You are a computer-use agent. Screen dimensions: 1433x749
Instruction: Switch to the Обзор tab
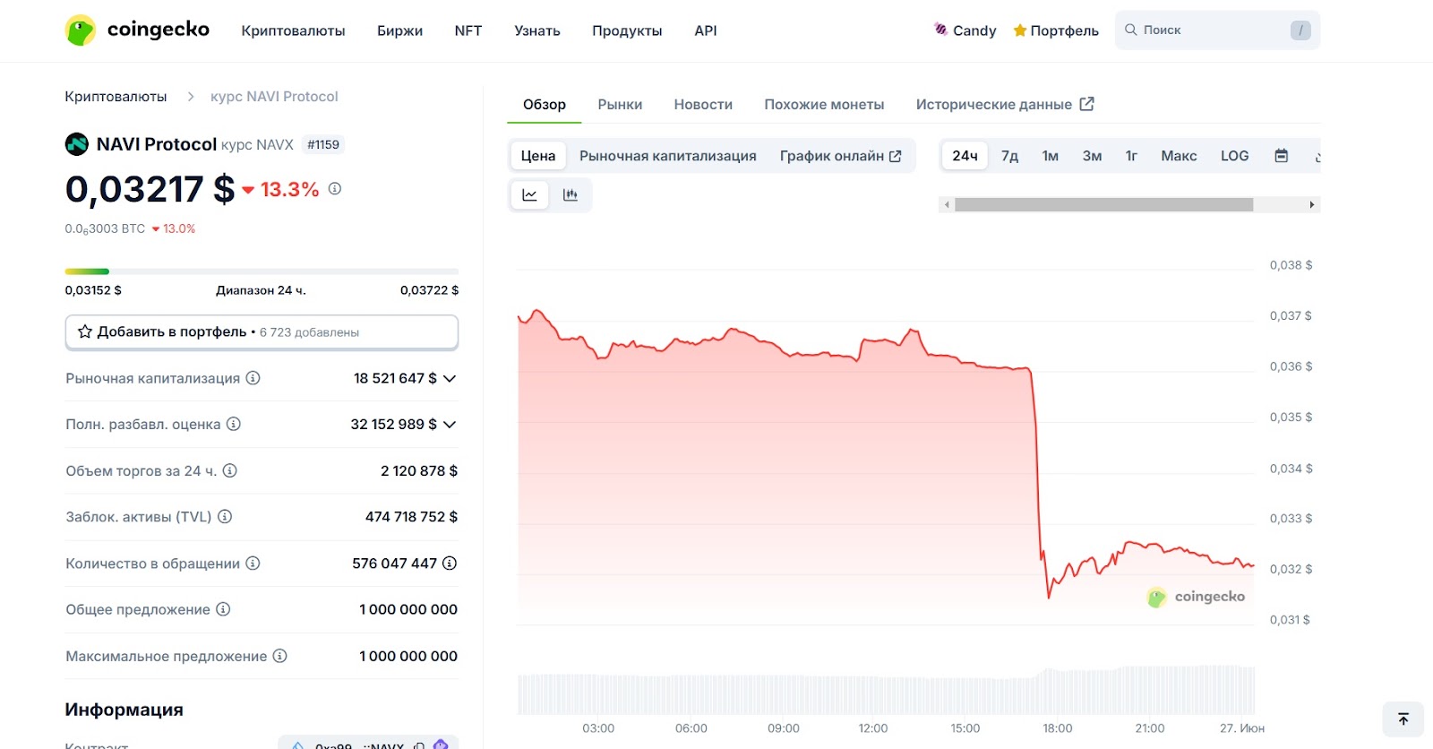(545, 105)
